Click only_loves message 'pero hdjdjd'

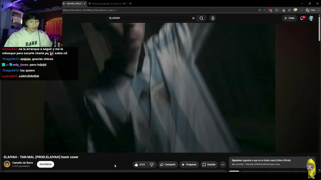point(38,65)
